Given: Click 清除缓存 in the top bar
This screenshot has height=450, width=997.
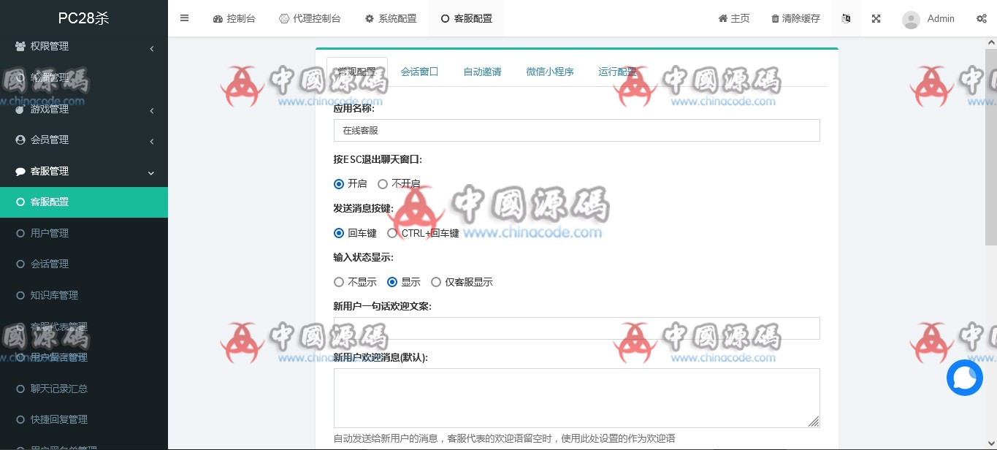Looking at the screenshot, I should click(x=796, y=18).
